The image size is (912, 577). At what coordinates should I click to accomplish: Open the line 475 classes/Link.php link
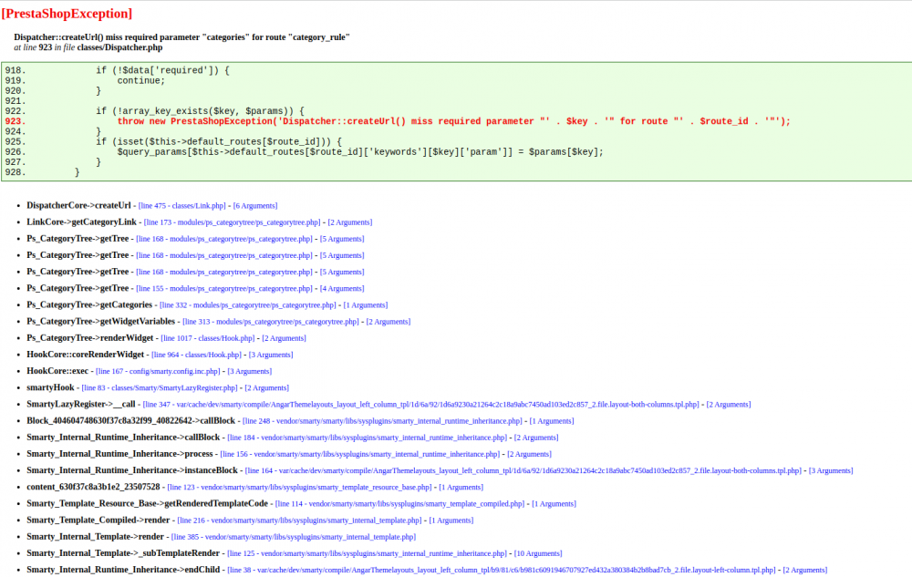[x=182, y=206]
